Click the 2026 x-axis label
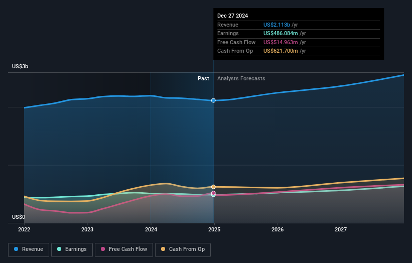This screenshot has height=263, width=412. 278,229
